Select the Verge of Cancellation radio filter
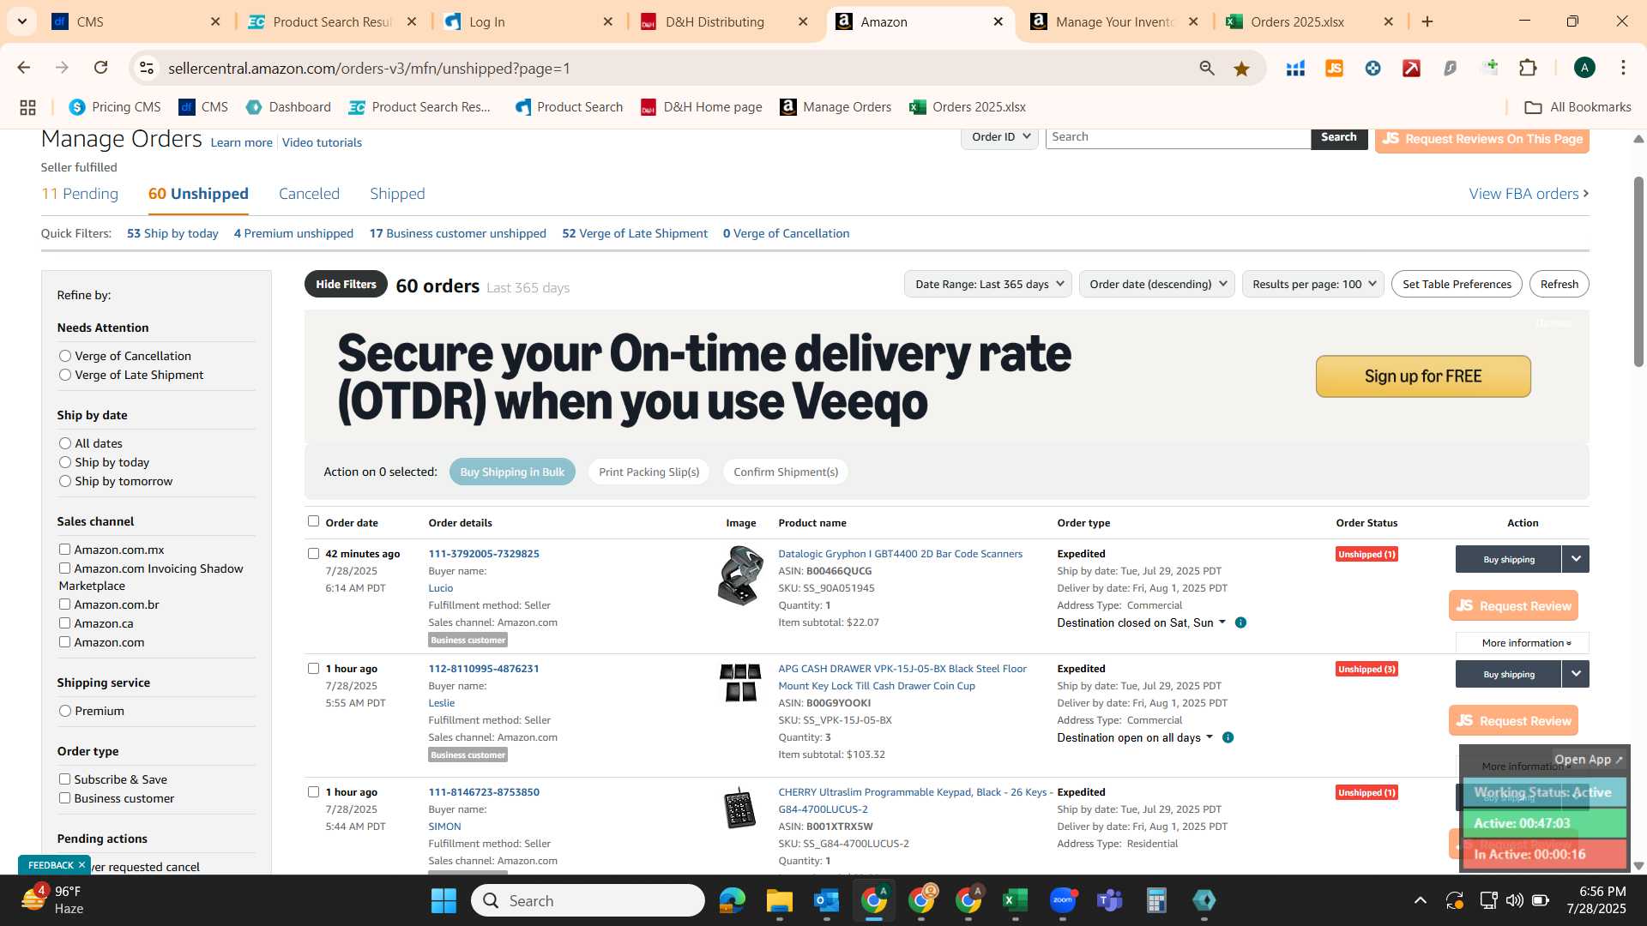The width and height of the screenshot is (1647, 926). pyautogui.click(x=65, y=356)
